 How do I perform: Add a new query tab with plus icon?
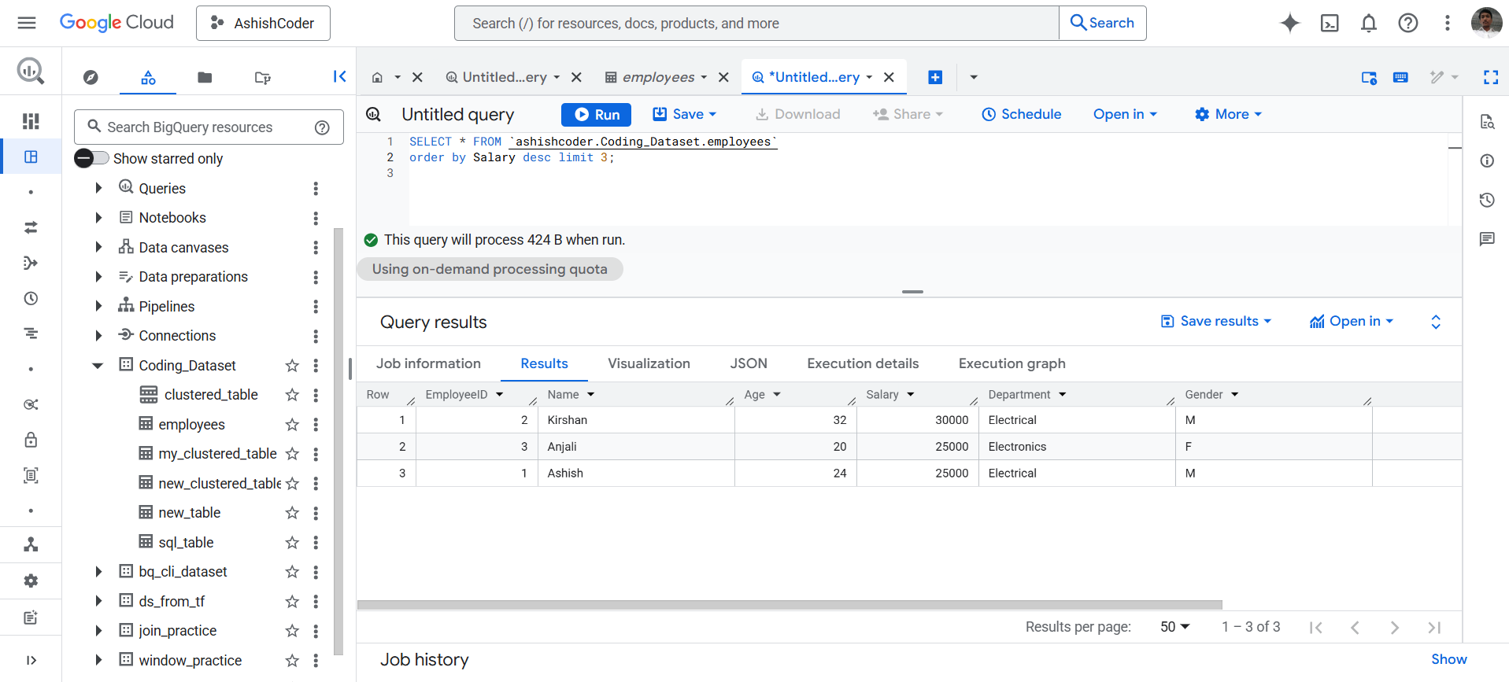pyautogui.click(x=935, y=77)
